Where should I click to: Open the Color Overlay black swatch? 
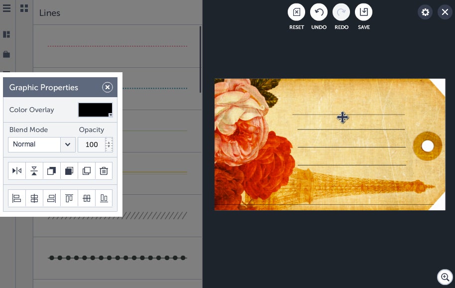pyautogui.click(x=95, y=110)
